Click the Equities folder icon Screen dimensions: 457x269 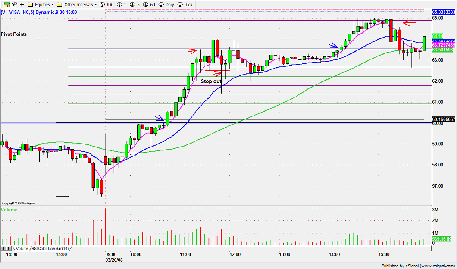(x=30, y=5)
